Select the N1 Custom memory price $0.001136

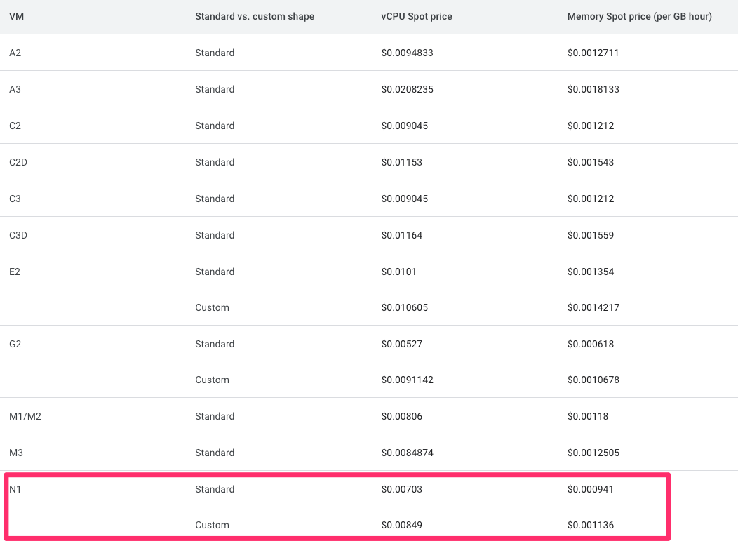pyautogui.click(x=590, y=525)
